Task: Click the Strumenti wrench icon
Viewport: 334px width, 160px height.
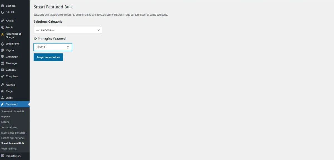Action: tap(3, 104)
